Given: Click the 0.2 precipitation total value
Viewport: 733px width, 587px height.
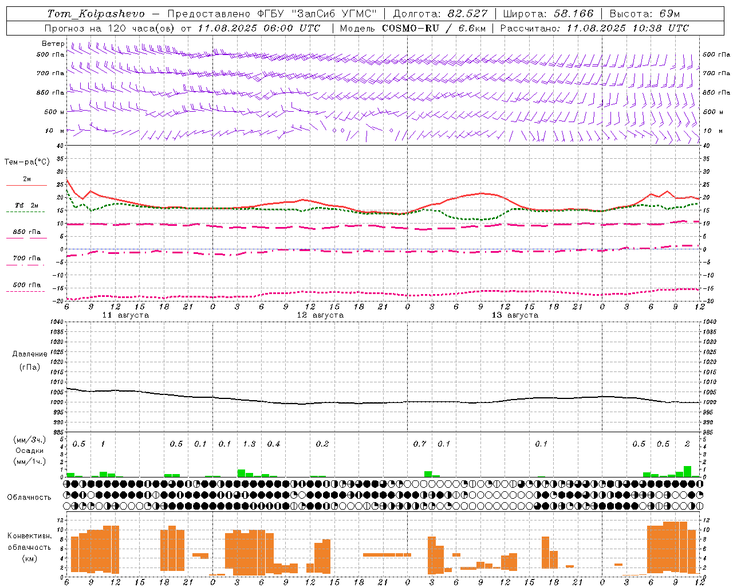Looking at the screenshot, I should 322,444.
